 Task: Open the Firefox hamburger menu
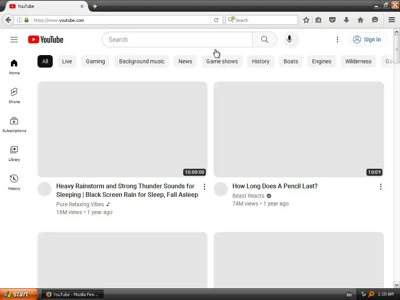tap(391, 20)
